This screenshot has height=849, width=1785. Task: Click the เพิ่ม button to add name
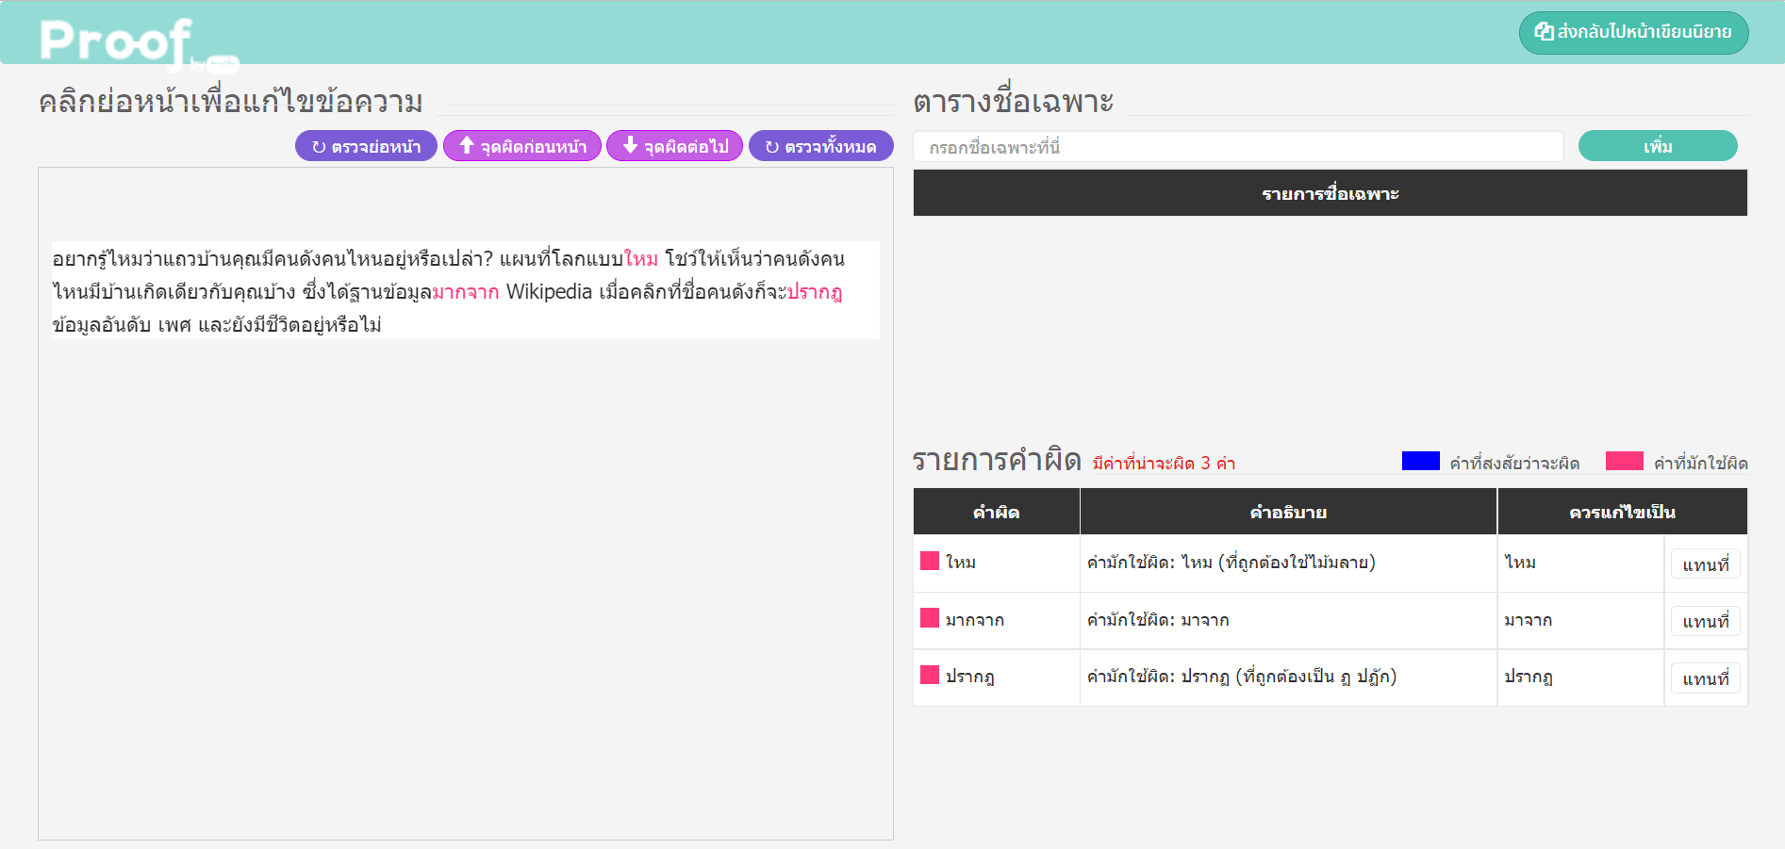(x=1657, y=146)
